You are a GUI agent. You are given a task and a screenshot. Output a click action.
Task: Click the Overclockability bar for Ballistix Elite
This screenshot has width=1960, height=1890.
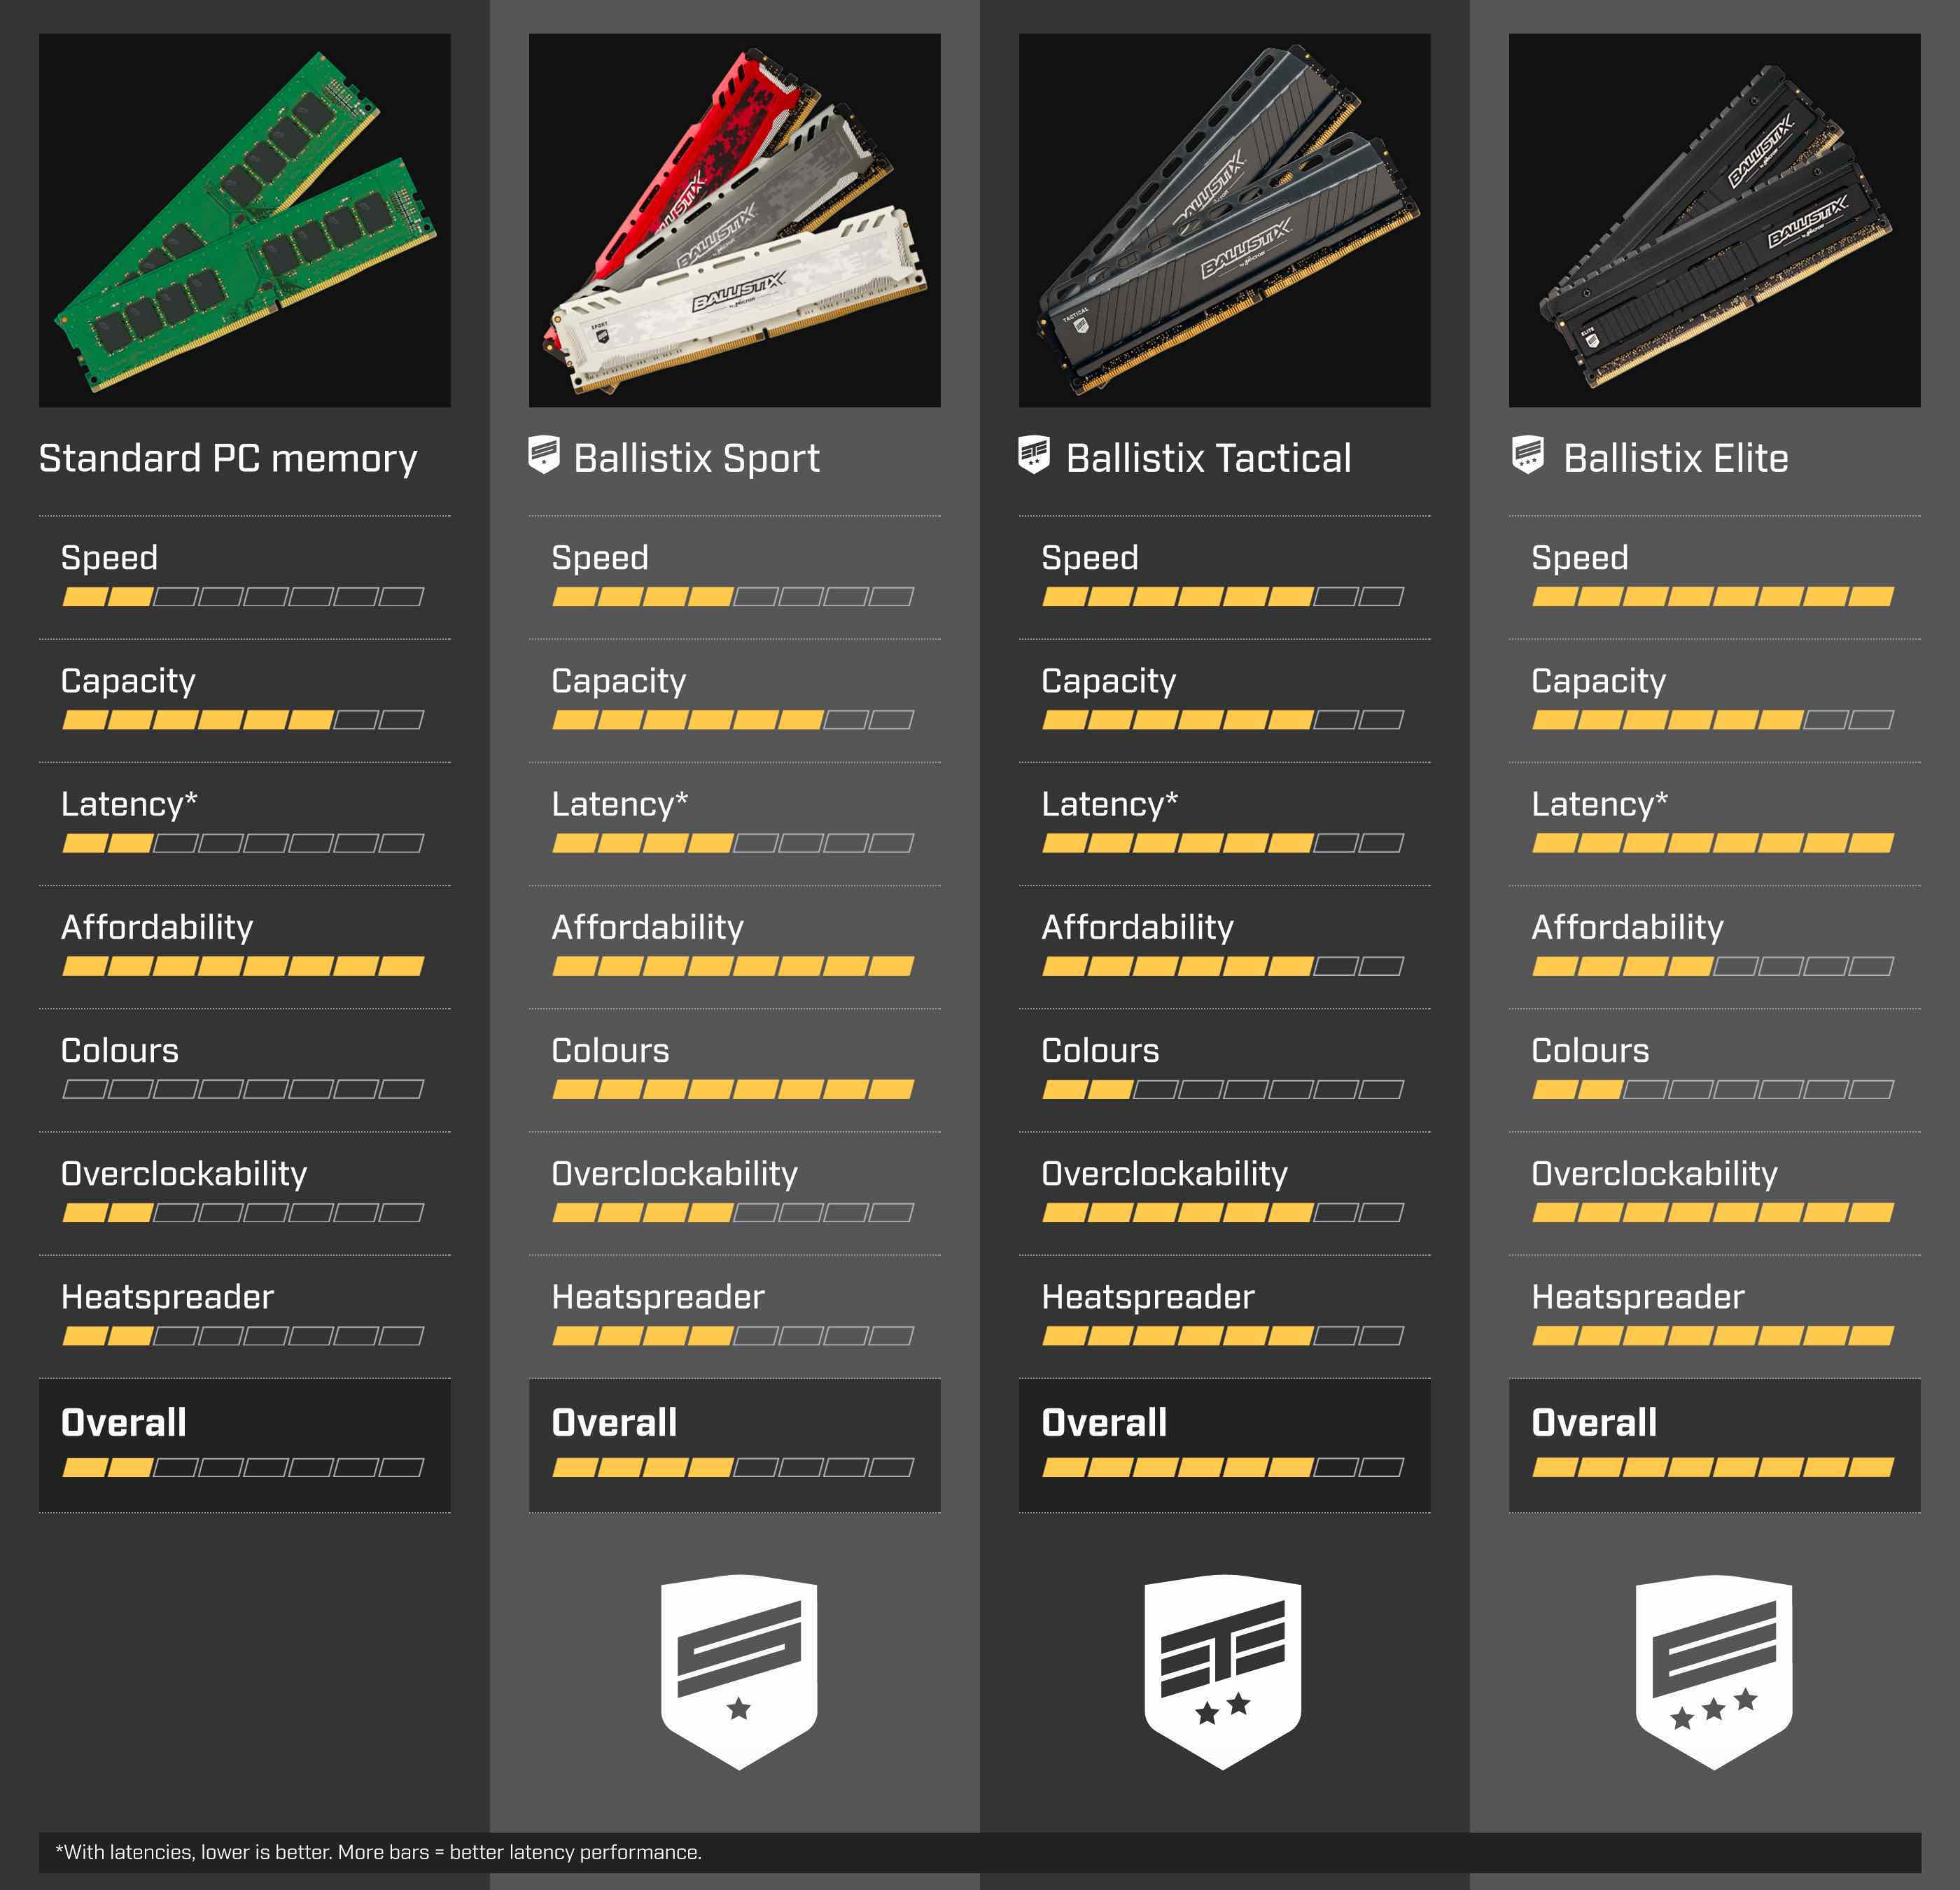1713,1213
